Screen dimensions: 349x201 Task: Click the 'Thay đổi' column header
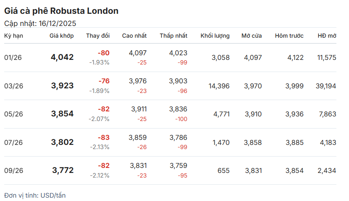point(98,36)
